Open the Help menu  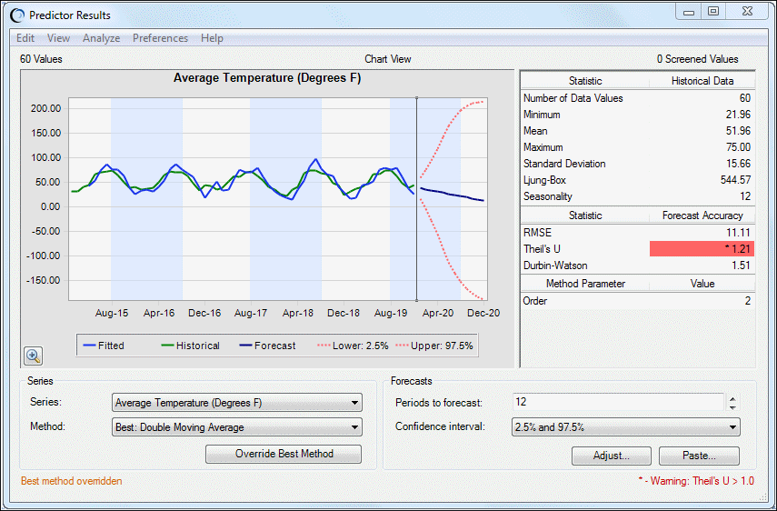[x=212, y=38]
